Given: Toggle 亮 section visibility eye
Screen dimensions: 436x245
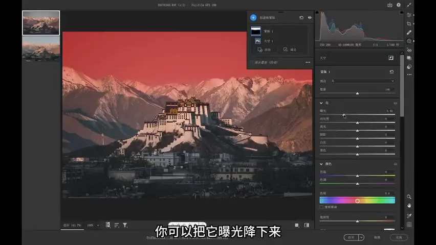Looking at the screenshot, I should [x=396, y=103].
